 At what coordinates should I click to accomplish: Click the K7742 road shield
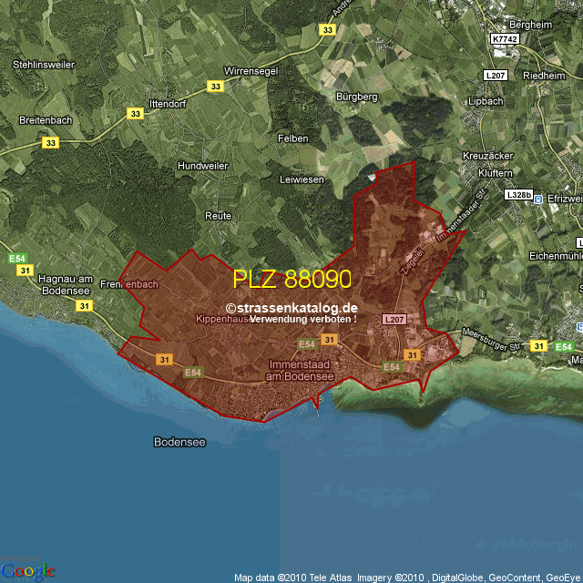(x=504, y=39)
